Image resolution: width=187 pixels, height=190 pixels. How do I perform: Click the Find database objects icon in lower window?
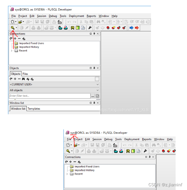[116, 151]
